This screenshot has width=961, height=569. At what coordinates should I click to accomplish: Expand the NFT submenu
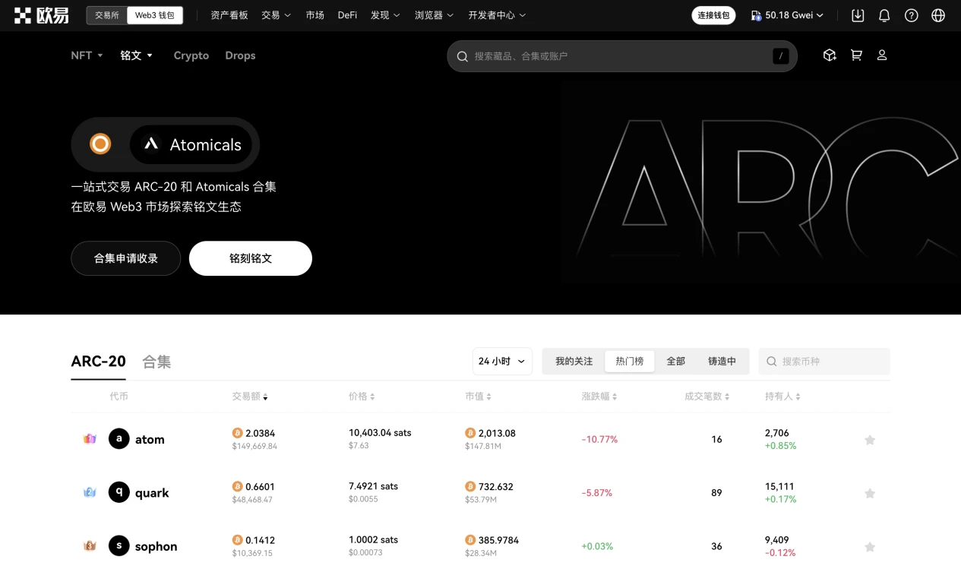tap(87, 55)
